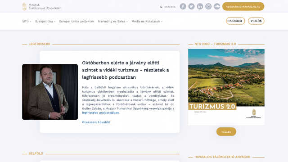Image resolution: width=288 pixels, height=162 pixels.
Task: Open the article headline about vidéki turizmus
Action: [126, 70]
